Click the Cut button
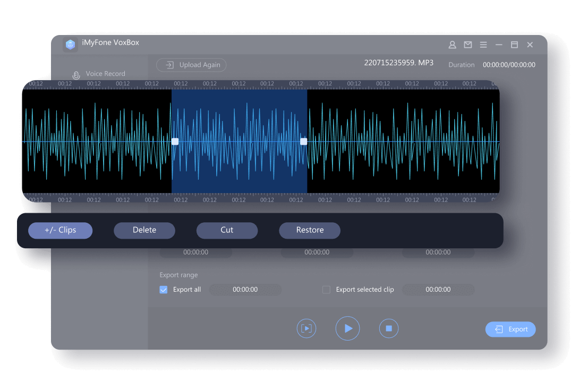579x383 pixels. point(227,230)
